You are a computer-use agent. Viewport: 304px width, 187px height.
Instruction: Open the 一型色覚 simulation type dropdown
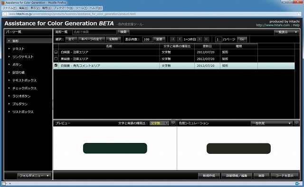(271, 123)
